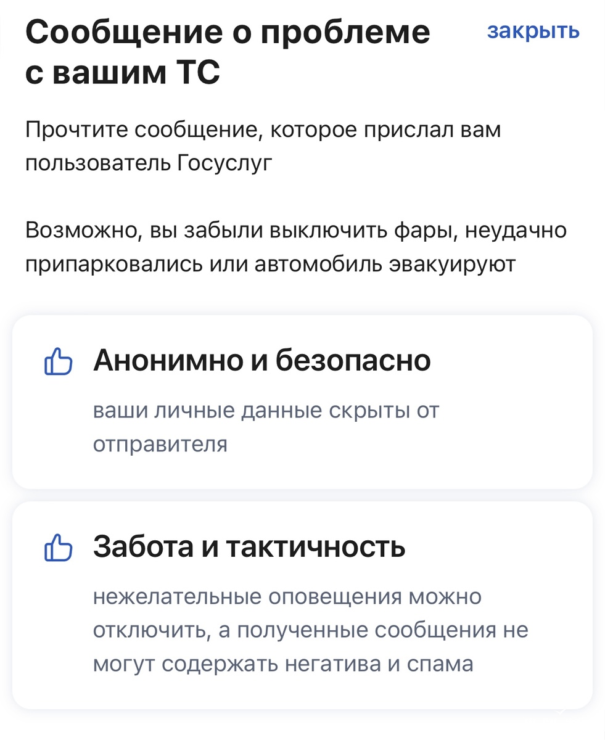Click the «Сообщение о проблеме» heading line

228,32
